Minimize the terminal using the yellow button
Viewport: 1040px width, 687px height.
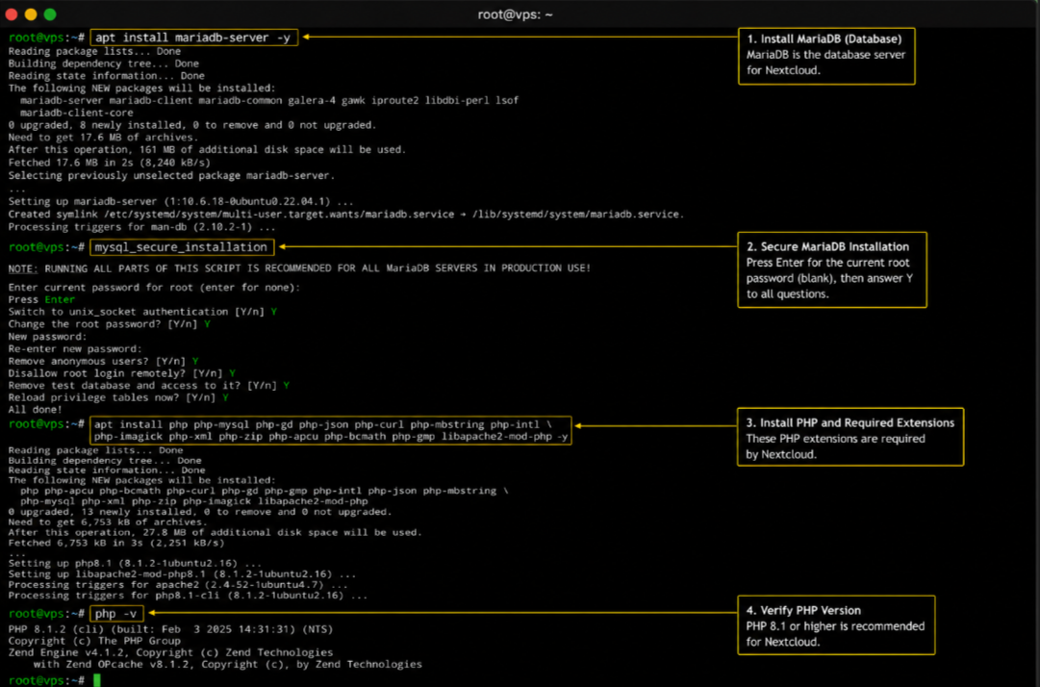31,13
